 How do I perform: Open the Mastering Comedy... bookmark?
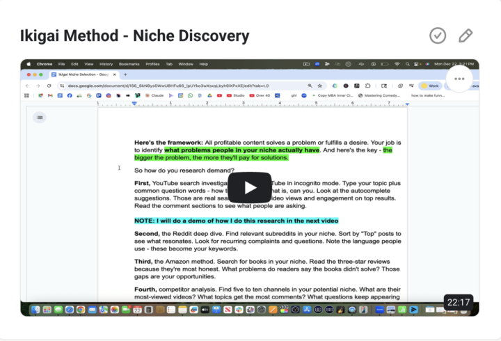coord(379,95)
